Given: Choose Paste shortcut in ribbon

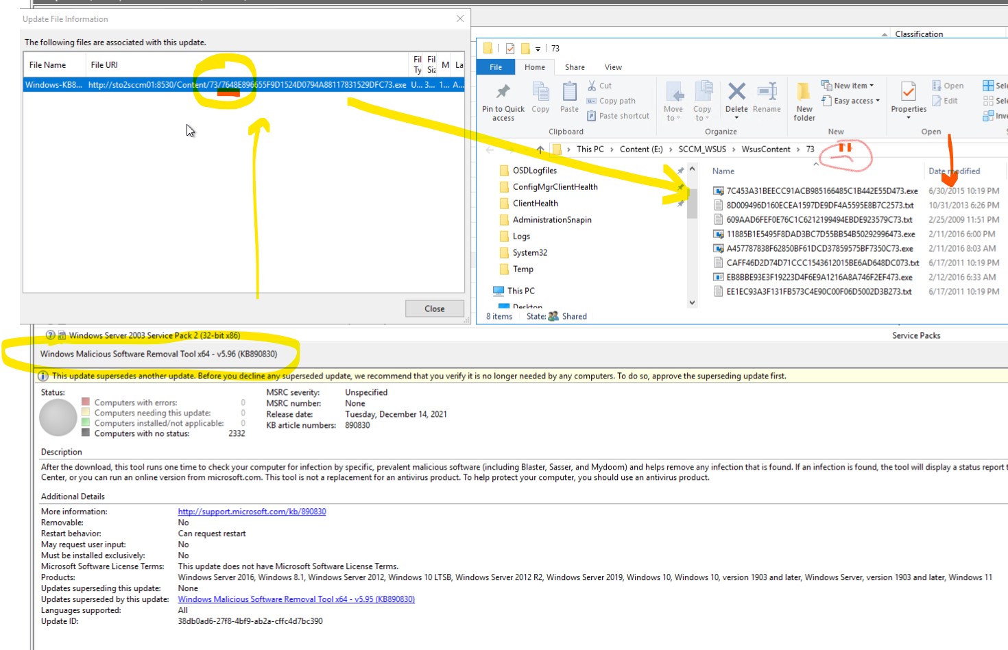Looking at the screenshot, I should tap(618, 116).
